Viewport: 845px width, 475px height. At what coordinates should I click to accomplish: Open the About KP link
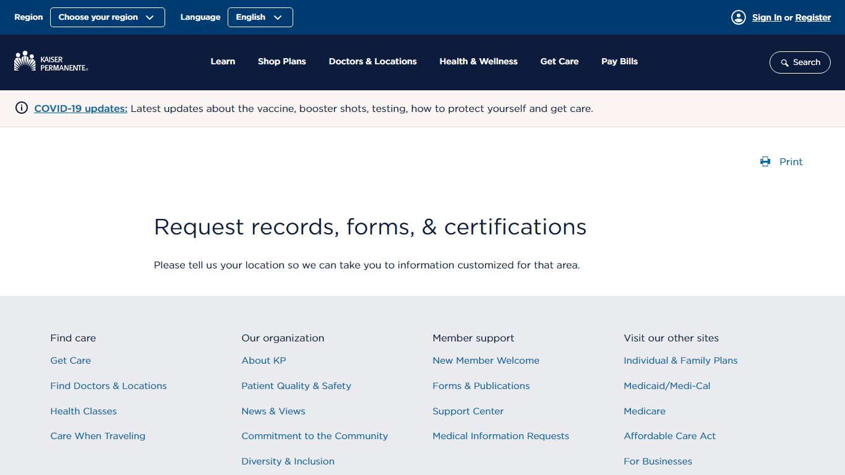click(x=264, y=361)
